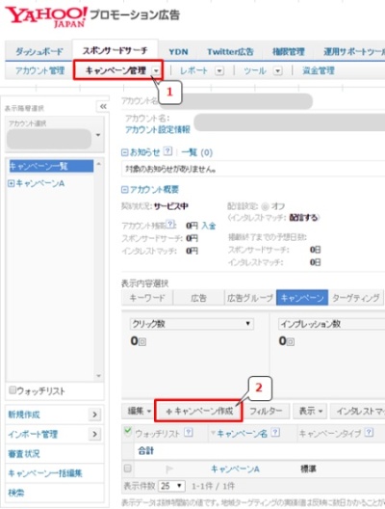Image resolution: width=385 pixels, height=509 pixels.
Task: Open the レポート dropdown arrow
Action: click(x=219, y=70)
